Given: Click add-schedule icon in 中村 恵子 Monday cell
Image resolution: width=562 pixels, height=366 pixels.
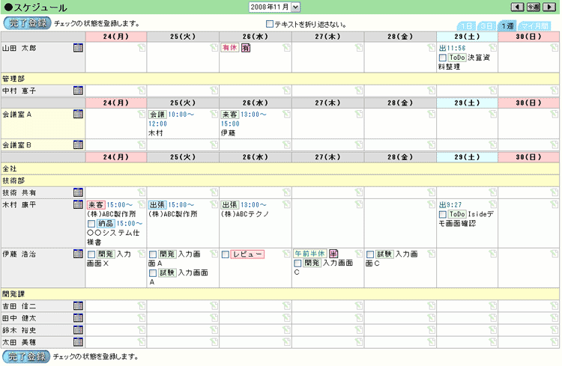Looking at the screenshot, I should point(141,91).
